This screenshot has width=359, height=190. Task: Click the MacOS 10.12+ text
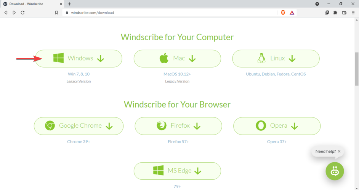(177, 74)
